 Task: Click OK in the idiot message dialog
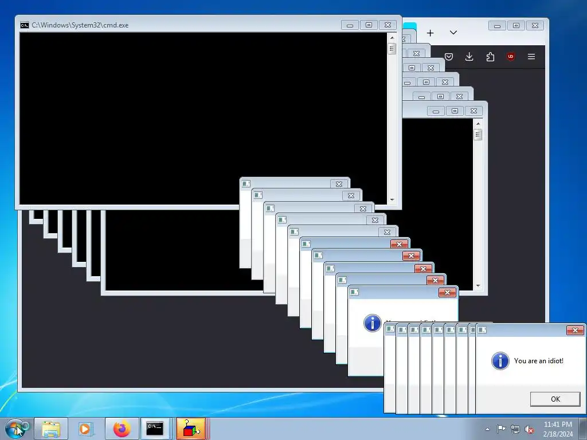(x=555, y=399)
